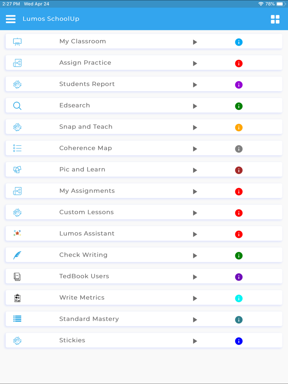Show info for Write Metrics
This screenshot has width=288, height=384.
(x=239, y=298)
